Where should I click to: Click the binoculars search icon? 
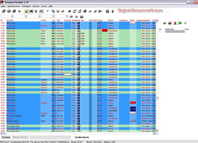pyautogui.click(x=31, y=11)
